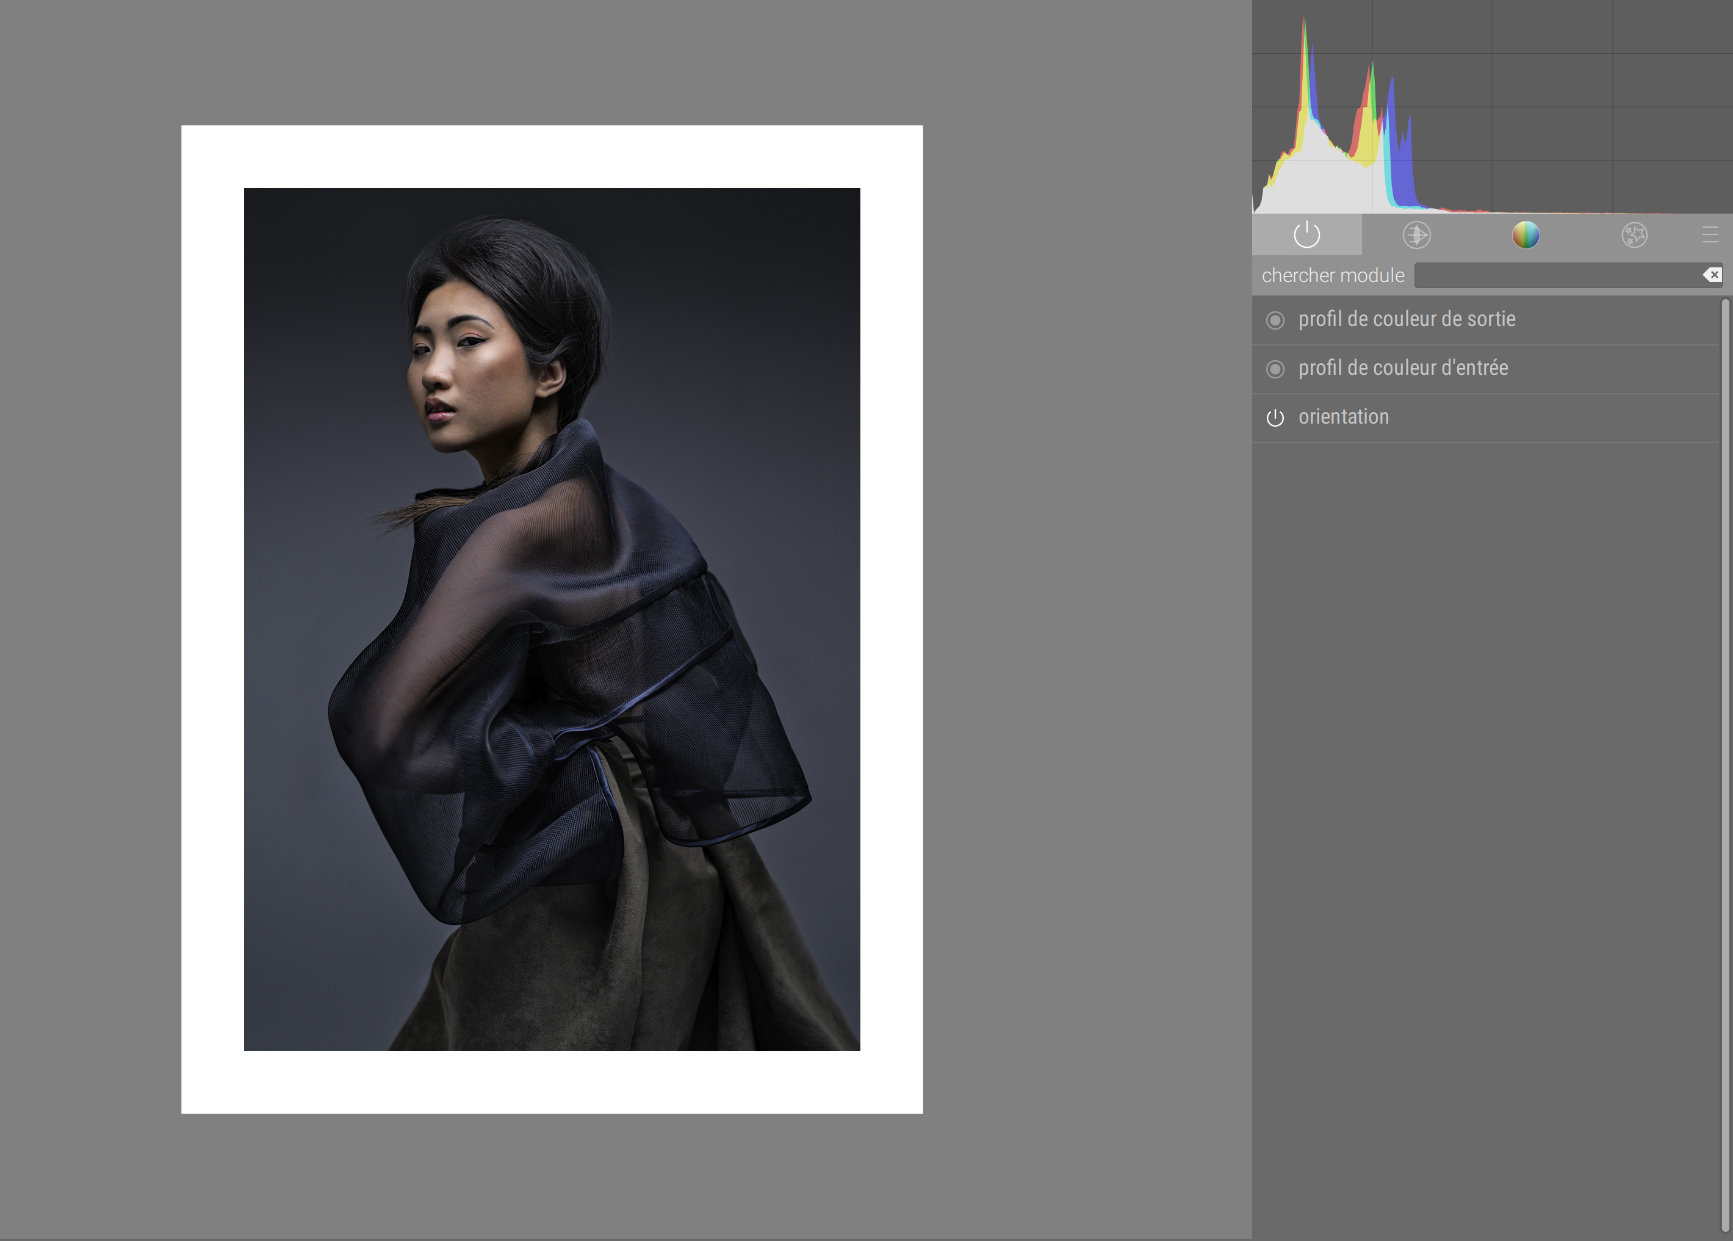Viewport: 1733px width, 1241px height.
Task: Switch to the color modules group tab
Action: coord(1526,234)
